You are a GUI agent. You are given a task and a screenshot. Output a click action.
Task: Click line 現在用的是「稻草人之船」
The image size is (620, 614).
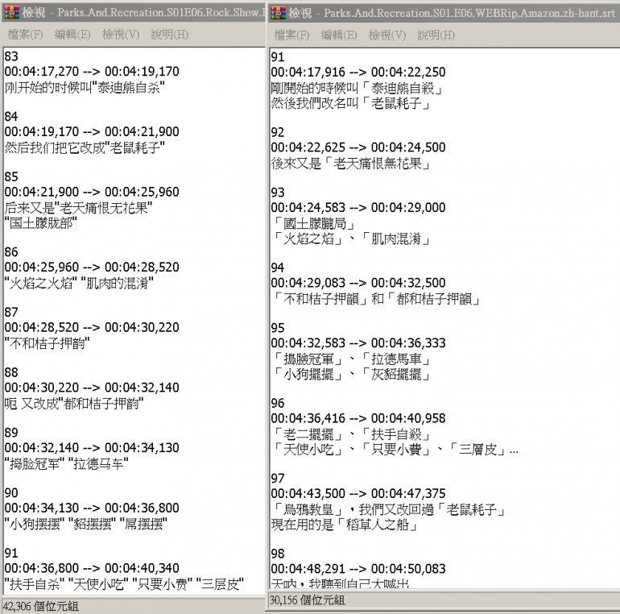(345, 525)
